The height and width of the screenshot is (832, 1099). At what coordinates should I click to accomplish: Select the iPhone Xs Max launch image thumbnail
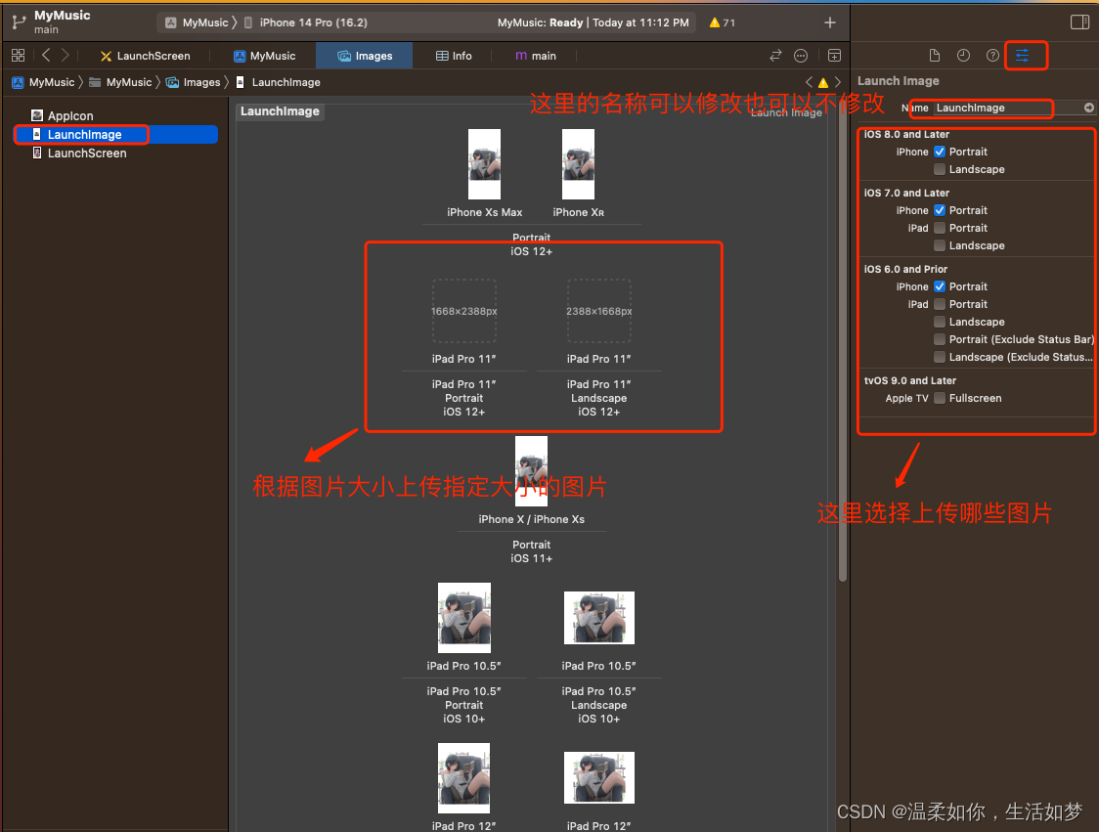tap(484, 163)
